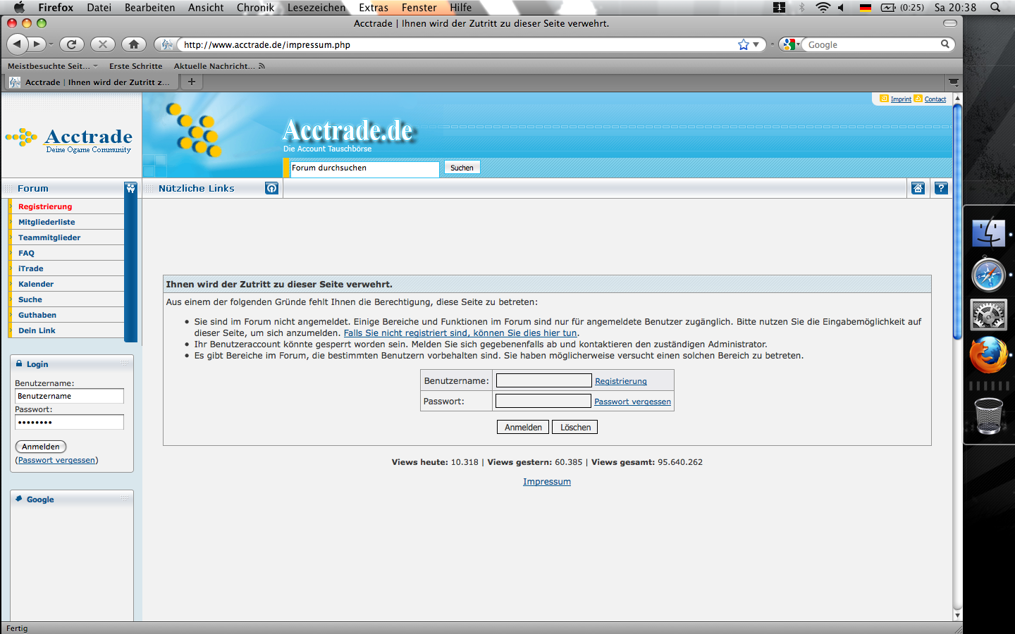Click the blue home icon in forum navbar

[918, 188]
